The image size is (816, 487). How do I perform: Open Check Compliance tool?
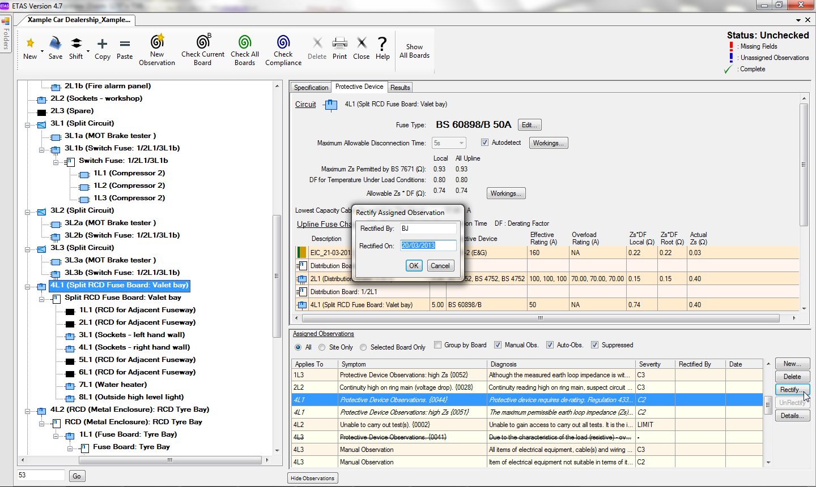283,41
